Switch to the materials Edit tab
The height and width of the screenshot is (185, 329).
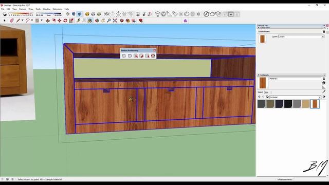266,92
